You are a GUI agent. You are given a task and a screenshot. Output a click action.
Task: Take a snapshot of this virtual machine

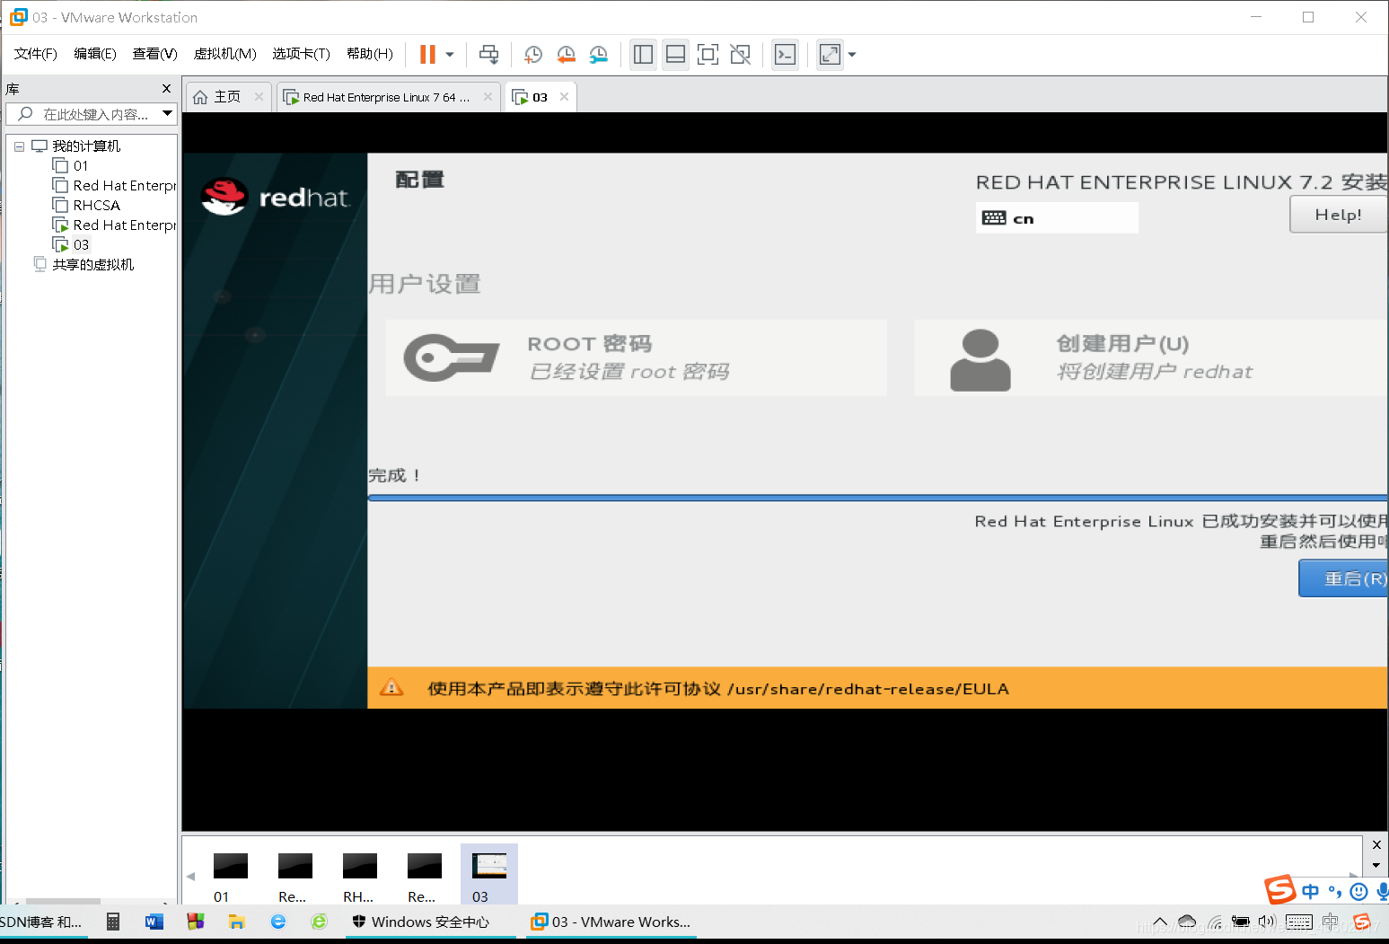pyautogui.click(x=532, y=55)
